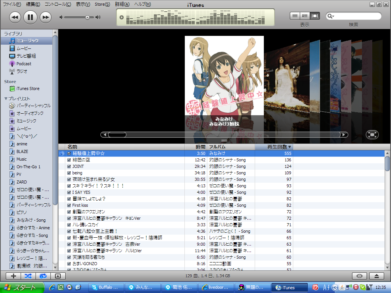Open the 編集 menu

[33, 4]
